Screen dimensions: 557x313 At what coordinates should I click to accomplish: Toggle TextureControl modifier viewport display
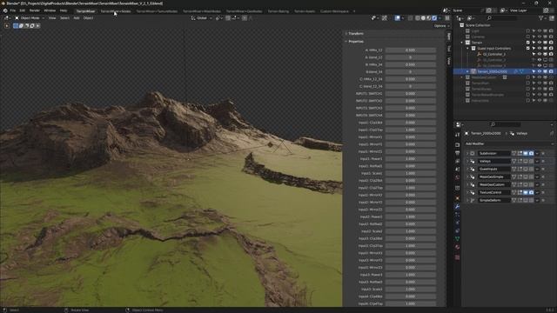pyautogui.click(x=526, y=192)
